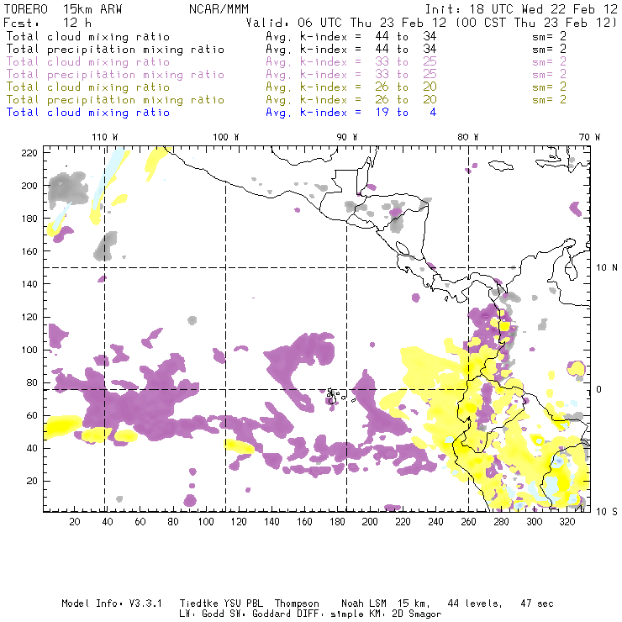Click the "80 W" longitude label
This screenshot has width=622, height=622.
click(x=468, y=137)
